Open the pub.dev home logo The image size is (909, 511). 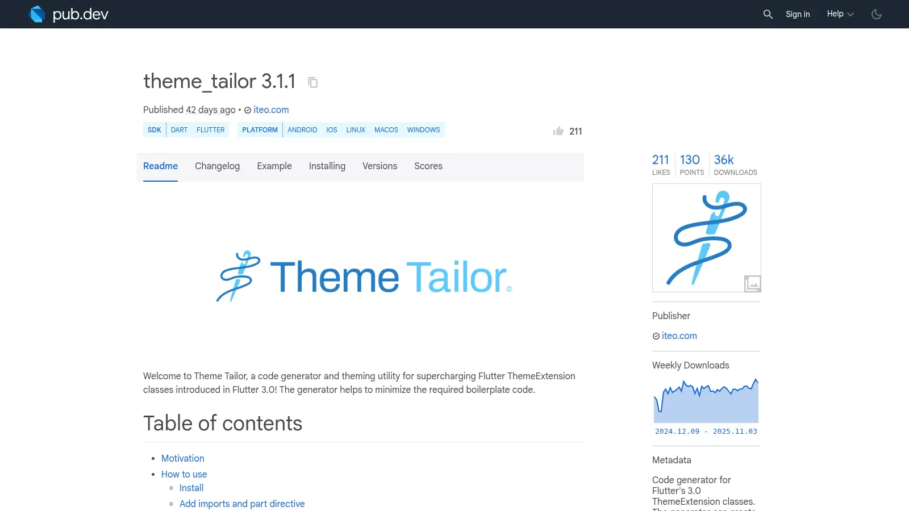point(68,14)
